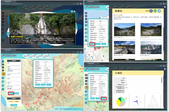Click third button in 硫磺谷 info popup
Screen dimensions: 169x112
[x=104, y=44]
